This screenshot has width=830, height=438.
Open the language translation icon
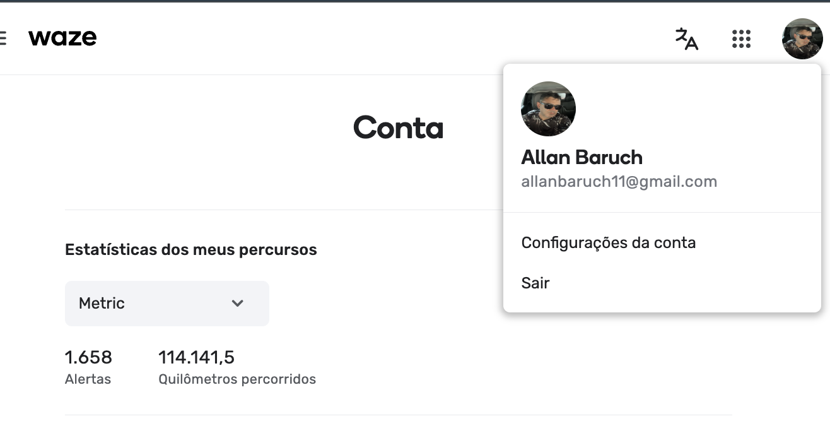coord(686,38)
